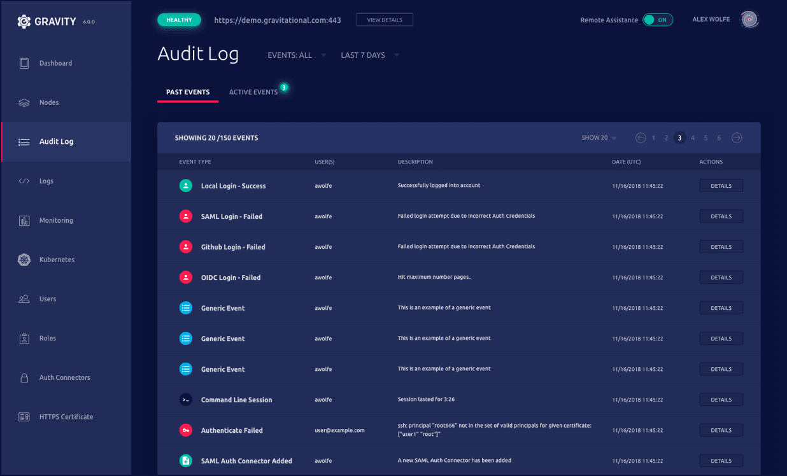Open details for the Authenticate Failed event
The width and height of the screenshot is (787, 476).
pyautogui.click(x=721, y=430)
